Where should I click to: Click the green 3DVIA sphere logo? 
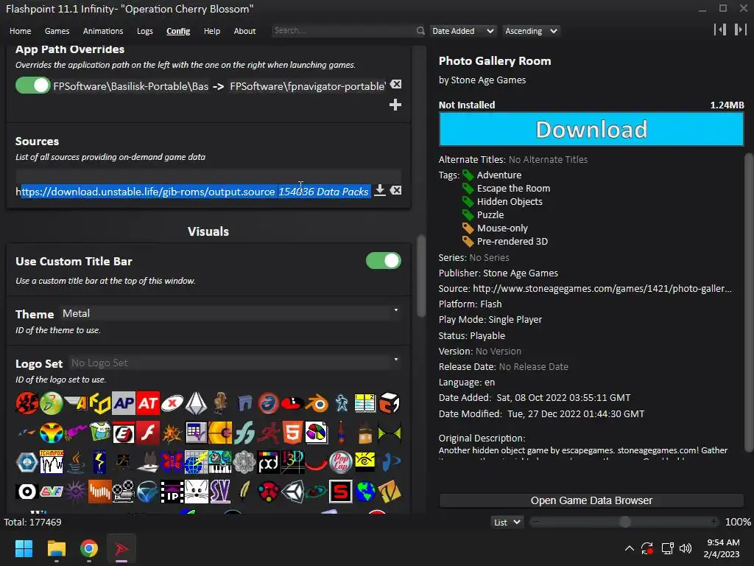point(52,403)
